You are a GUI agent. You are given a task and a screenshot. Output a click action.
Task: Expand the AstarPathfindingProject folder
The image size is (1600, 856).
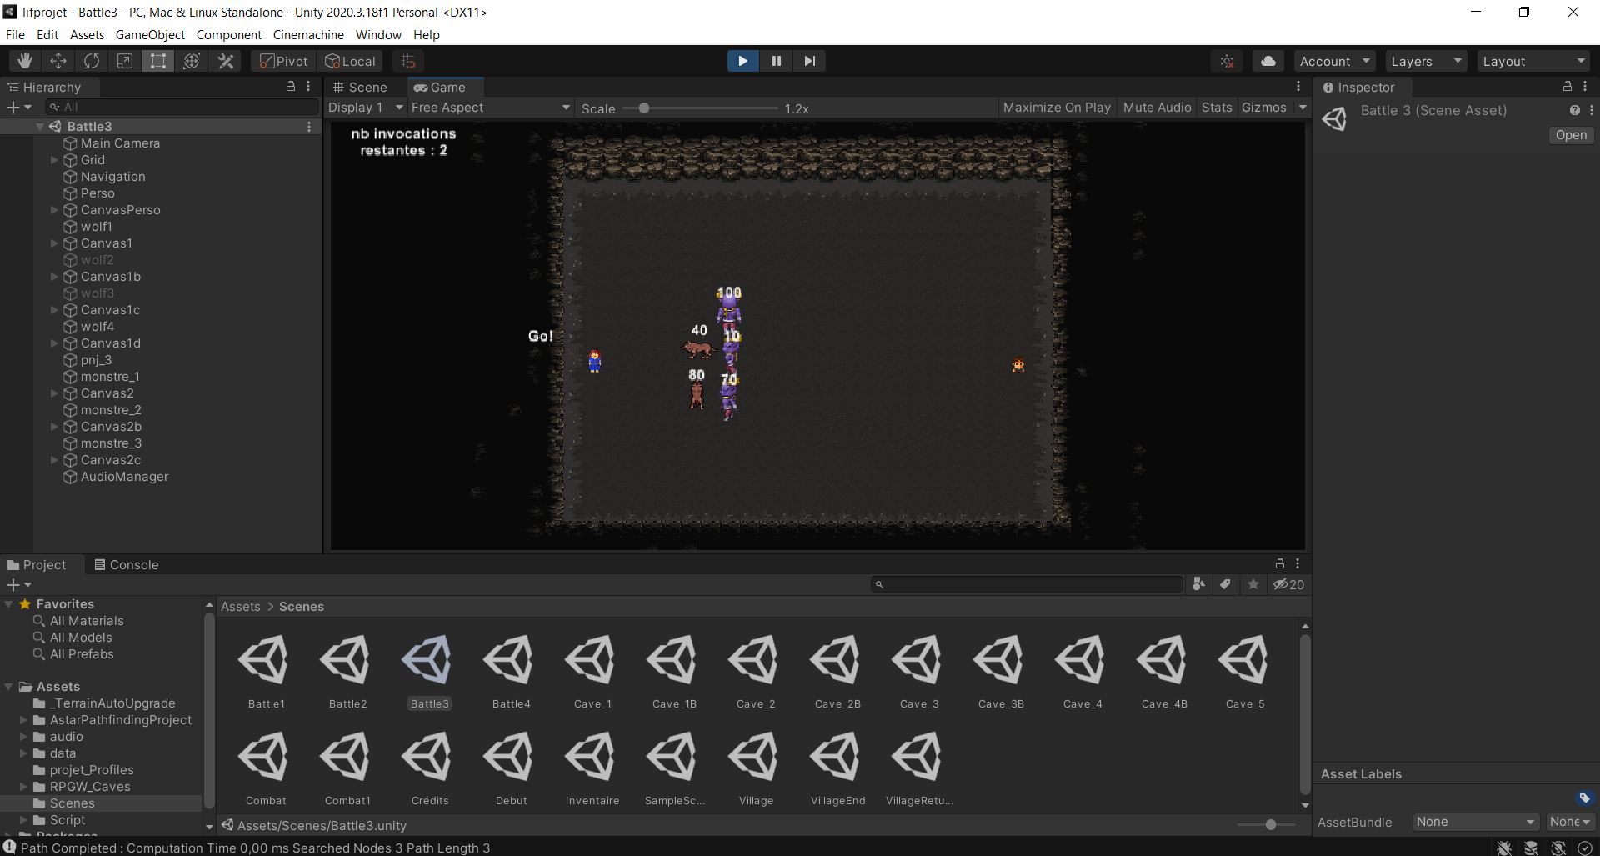pyautogui.click(x=23, y=720)
